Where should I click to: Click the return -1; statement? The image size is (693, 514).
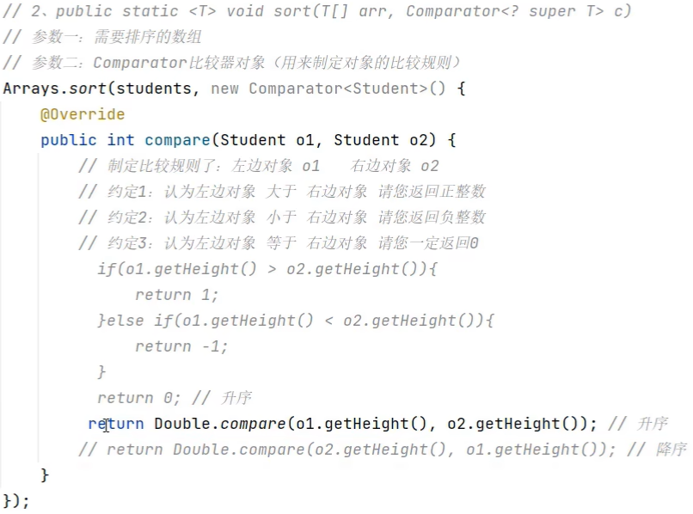[181, 346]
